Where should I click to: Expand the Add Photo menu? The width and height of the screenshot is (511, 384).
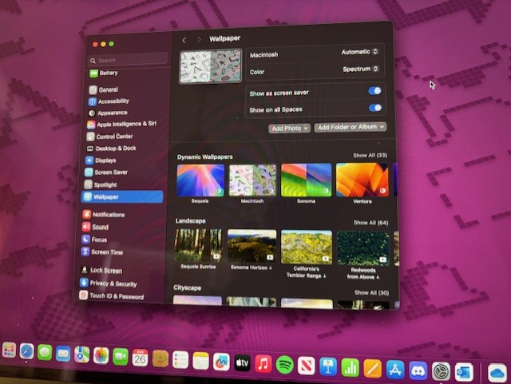[289, 128]
